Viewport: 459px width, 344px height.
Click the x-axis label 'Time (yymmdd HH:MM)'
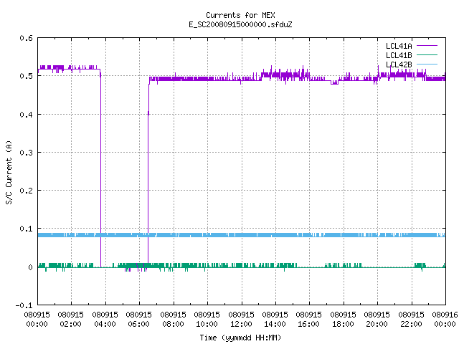tap(240, 338)
